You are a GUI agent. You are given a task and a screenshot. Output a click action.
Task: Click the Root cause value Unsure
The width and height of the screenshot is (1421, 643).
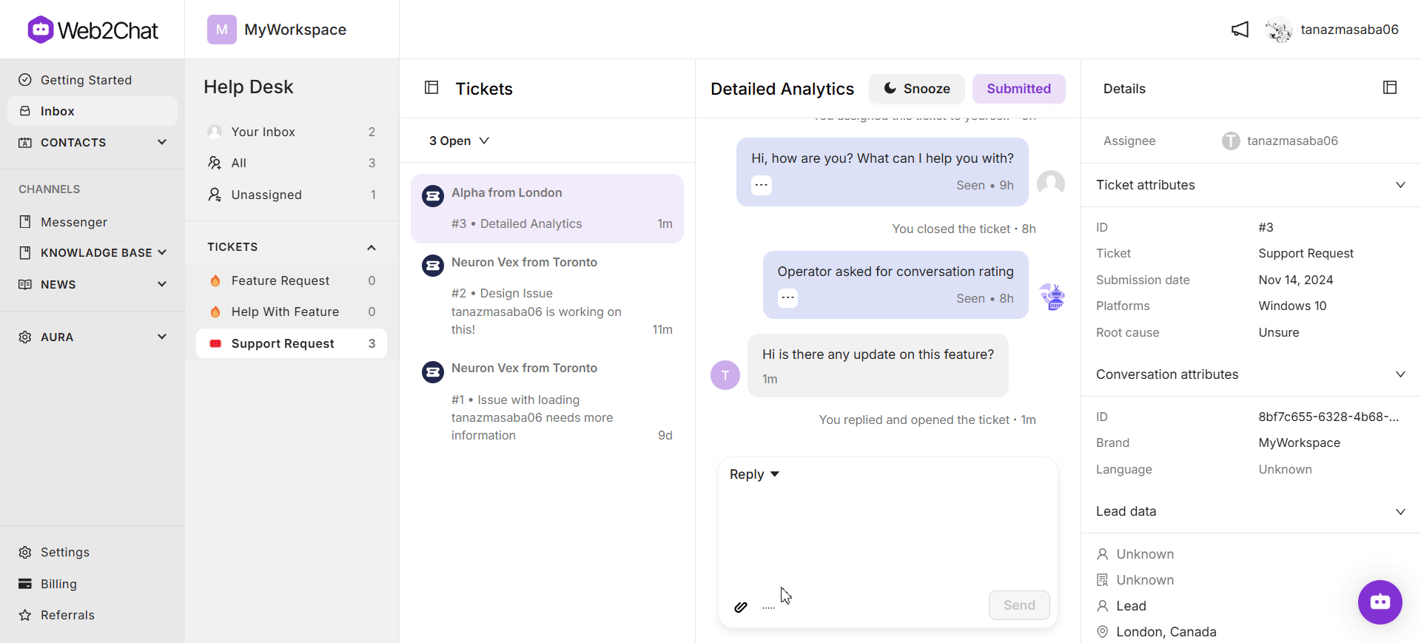click(1279, 332)
